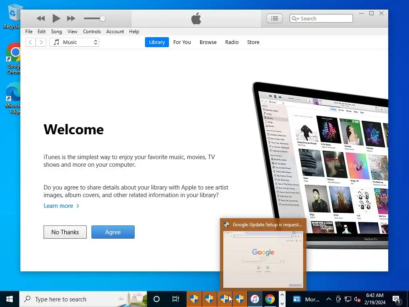Viewport: 409px width, 307px height.
Task: Click the Meet Now tray icon
Action: point(338,299)
